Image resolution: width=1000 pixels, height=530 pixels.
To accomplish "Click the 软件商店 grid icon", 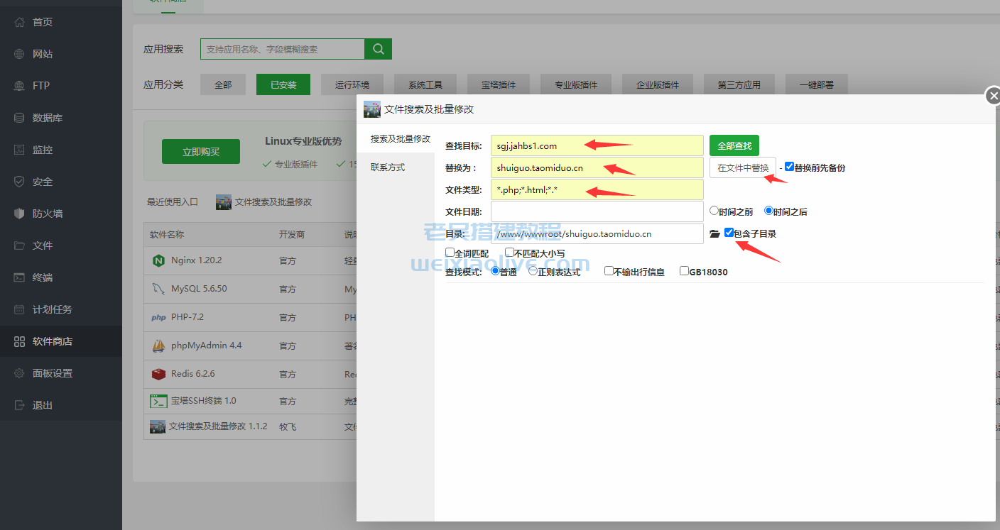I will click(x=20, y=341).
